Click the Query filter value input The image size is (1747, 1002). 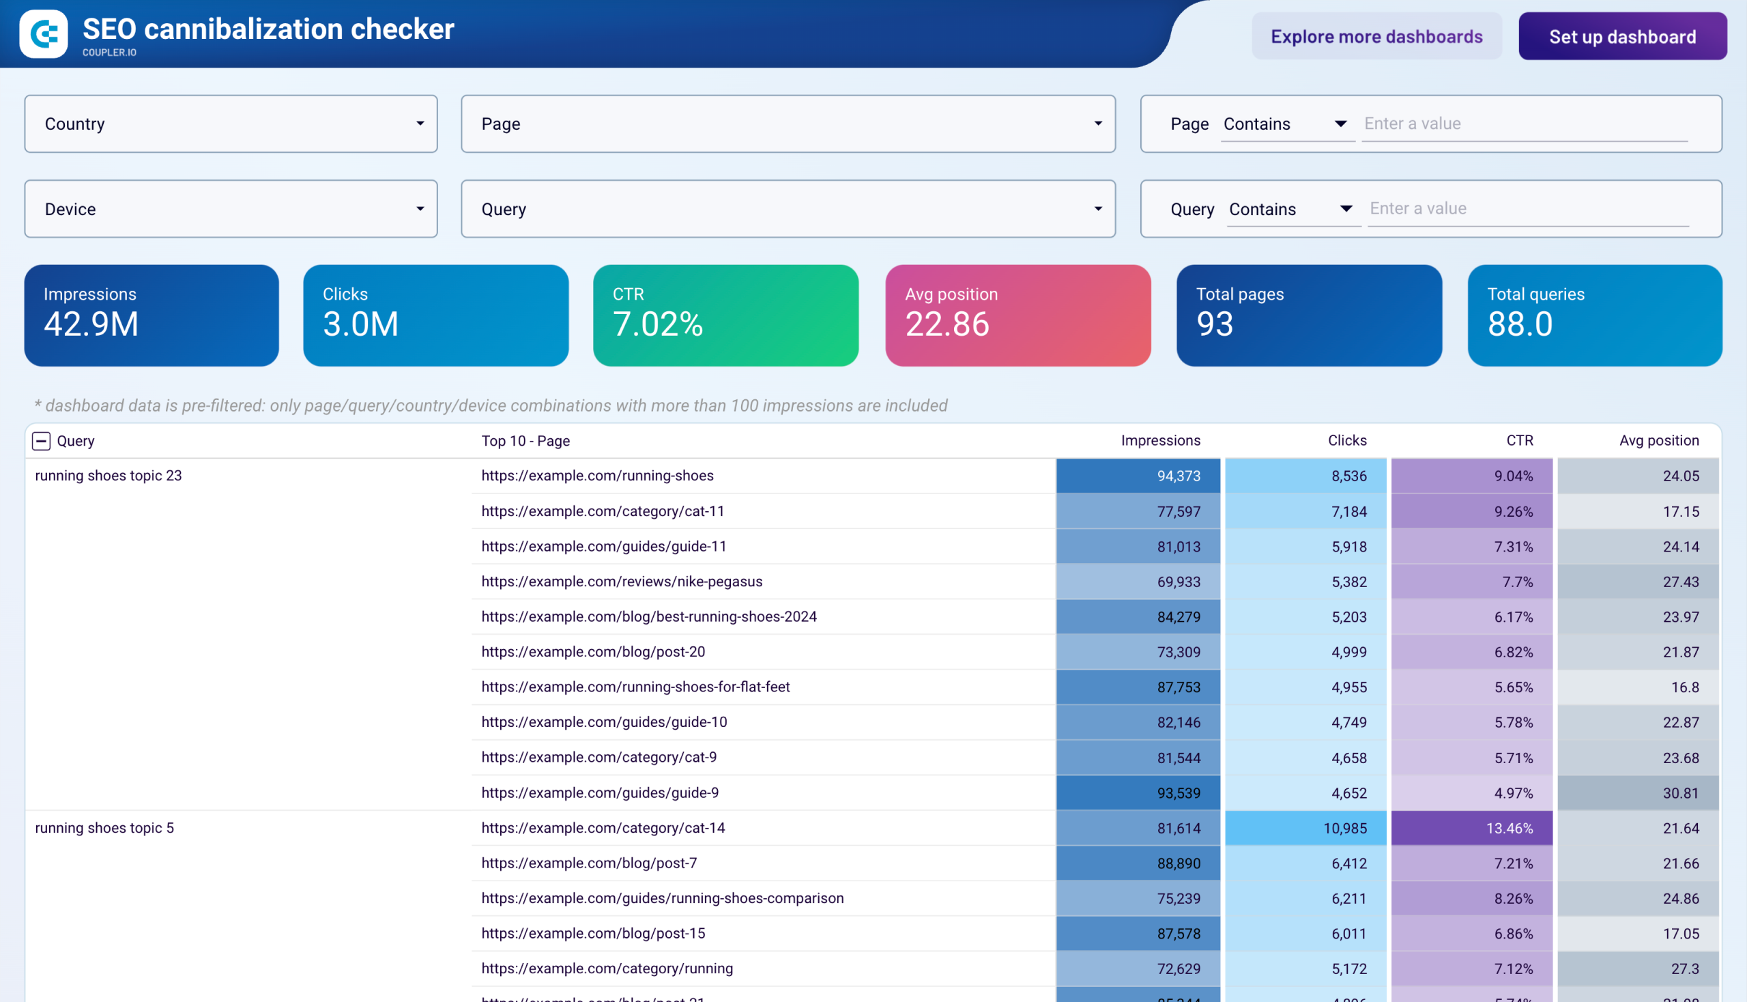[x=1527, y=208]
